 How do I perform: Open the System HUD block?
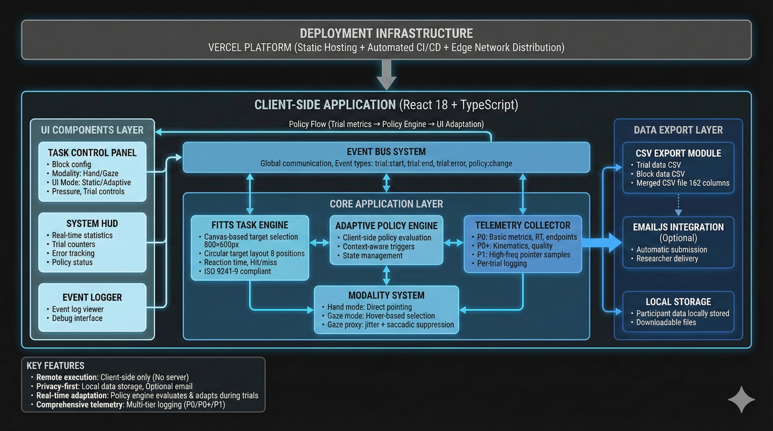point(92,242)
